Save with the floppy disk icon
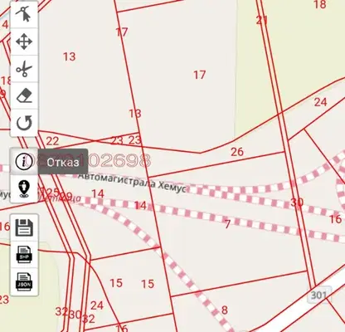The width and height of the screenshot is (345, 332). tap(24, 227)
